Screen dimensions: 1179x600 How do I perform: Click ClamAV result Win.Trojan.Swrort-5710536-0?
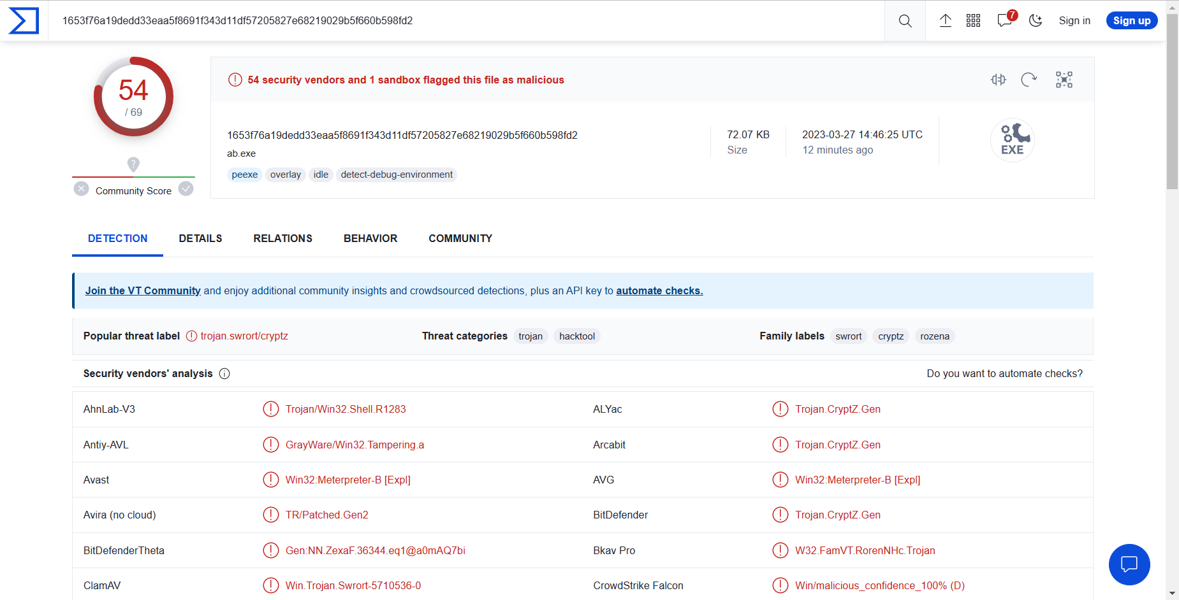[x=353, y=586]
